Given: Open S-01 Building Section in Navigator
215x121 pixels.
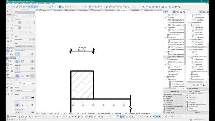Looking at the screenshot, I should pyautogui.click(x=176, y=20).
